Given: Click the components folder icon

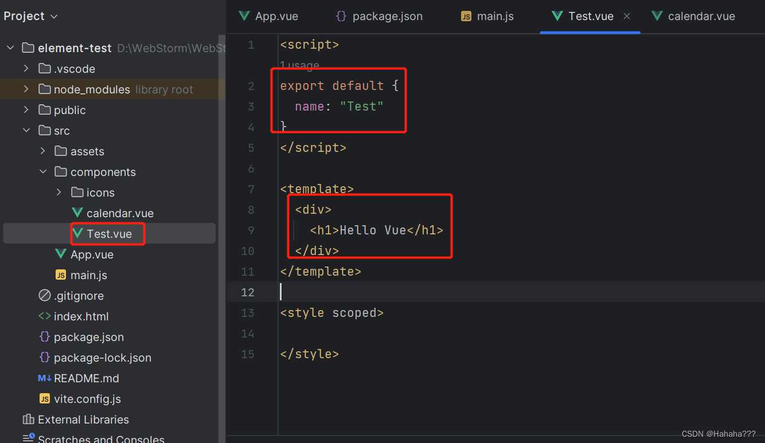Looking at the screenshot, I should [61, 172].
